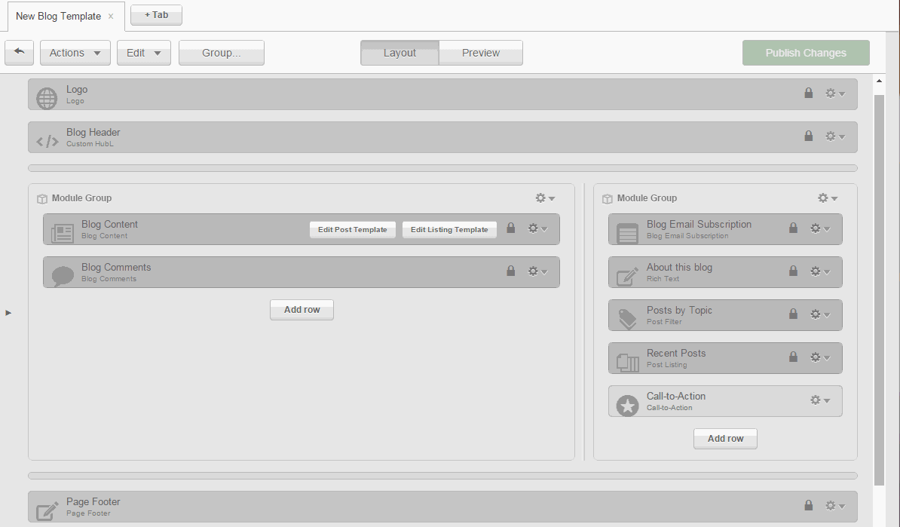
Task: Click the Blog Comments speech bubble icon
Action: 63,276
